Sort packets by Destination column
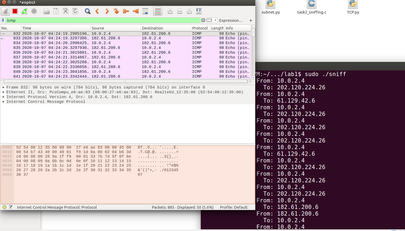 166,28
